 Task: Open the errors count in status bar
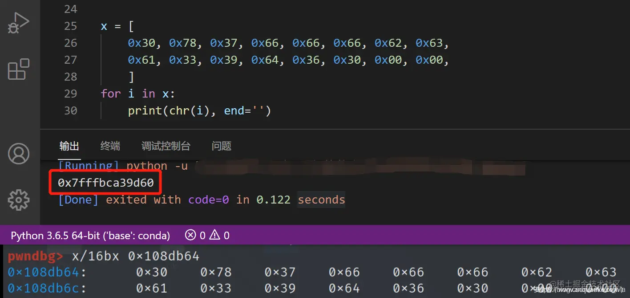(195, 235)
